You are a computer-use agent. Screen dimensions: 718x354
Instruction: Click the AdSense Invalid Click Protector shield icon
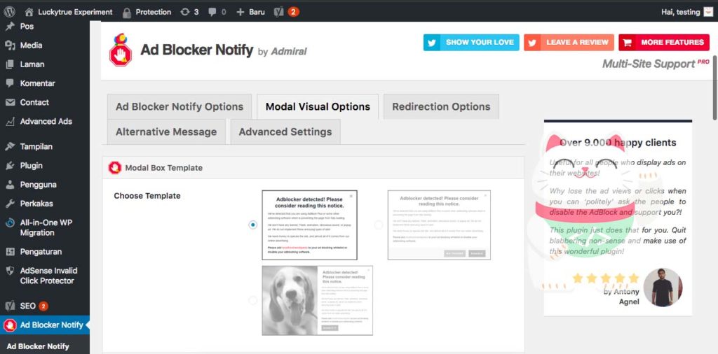point(10,271)
